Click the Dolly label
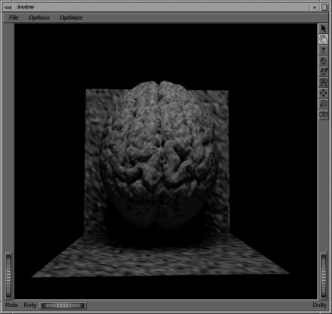 pyautogui.click(x=319, y=305)
